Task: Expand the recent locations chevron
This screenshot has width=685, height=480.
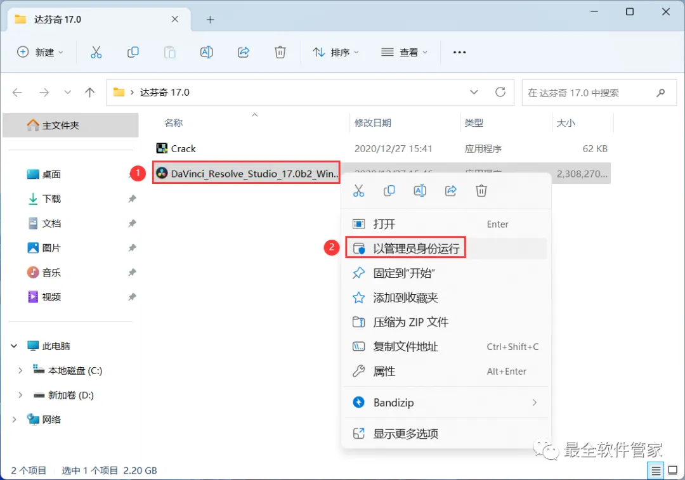Action: (67, 93)
